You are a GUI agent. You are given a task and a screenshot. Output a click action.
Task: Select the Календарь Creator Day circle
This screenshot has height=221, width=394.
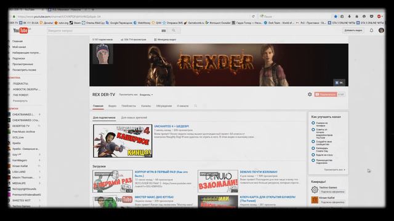click(x=313, y=149)
